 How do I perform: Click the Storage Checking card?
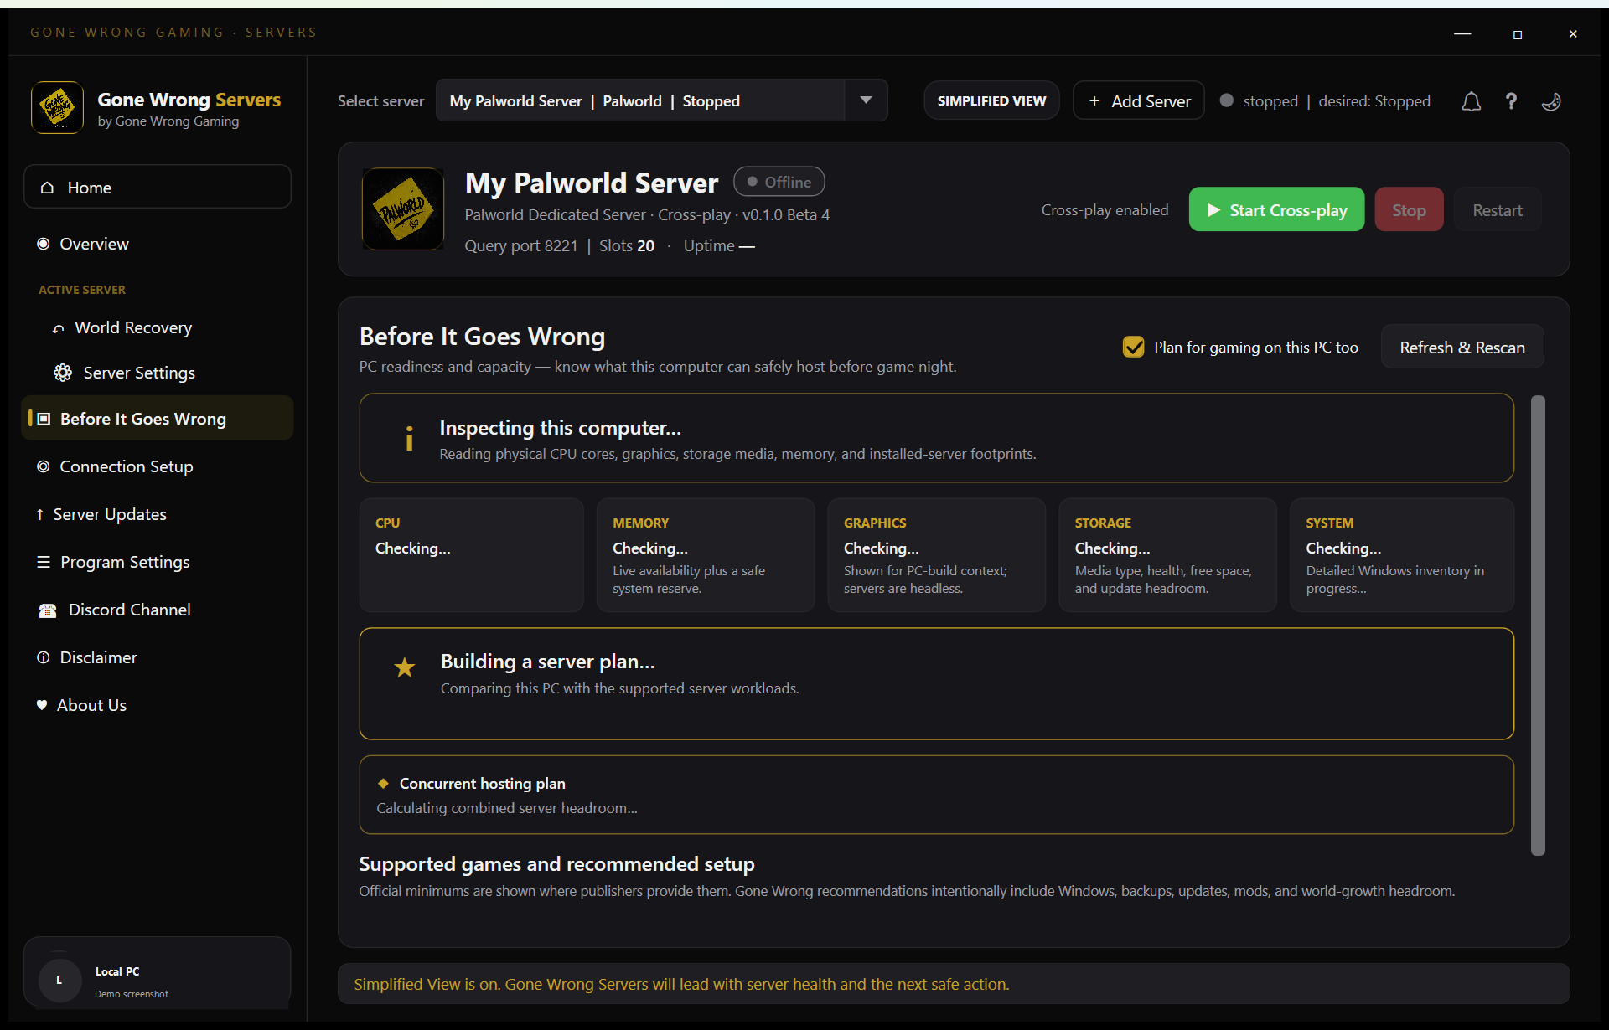[1167, 555]
